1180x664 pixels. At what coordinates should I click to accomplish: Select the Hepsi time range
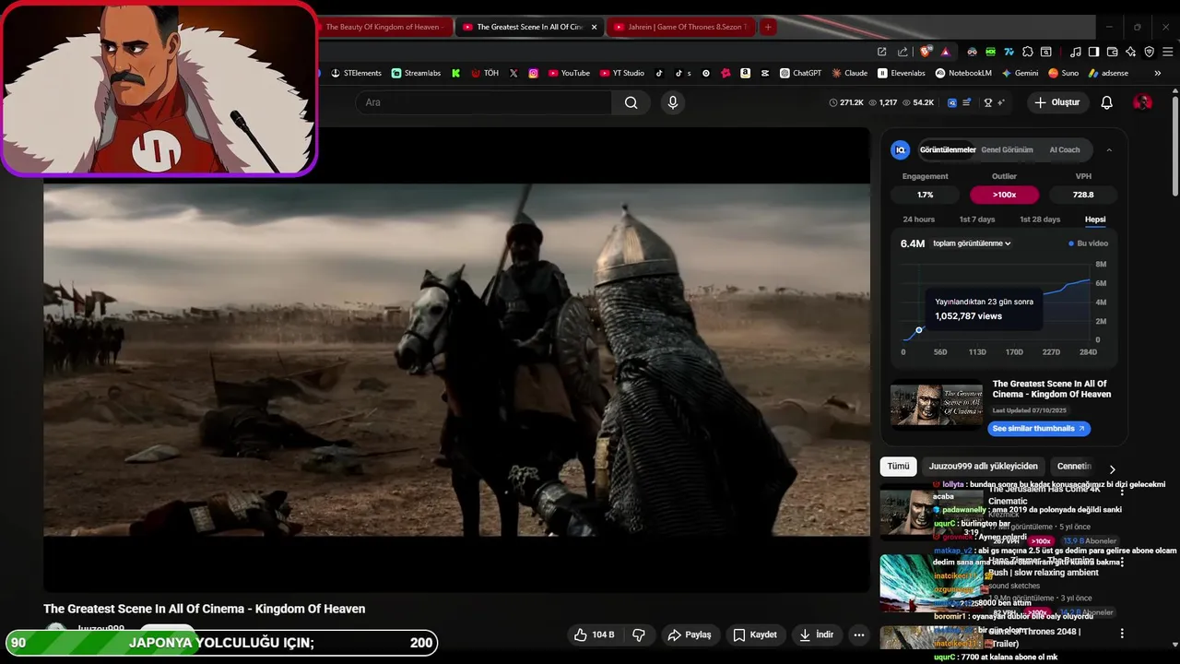1095,219
